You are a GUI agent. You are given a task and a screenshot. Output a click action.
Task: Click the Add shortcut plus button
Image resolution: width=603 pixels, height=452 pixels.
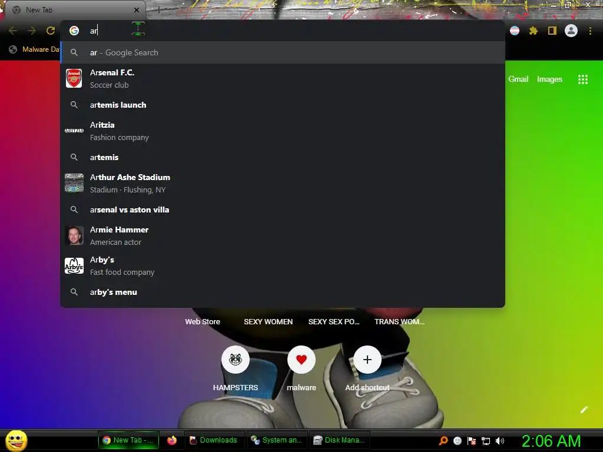pos(367,360)
